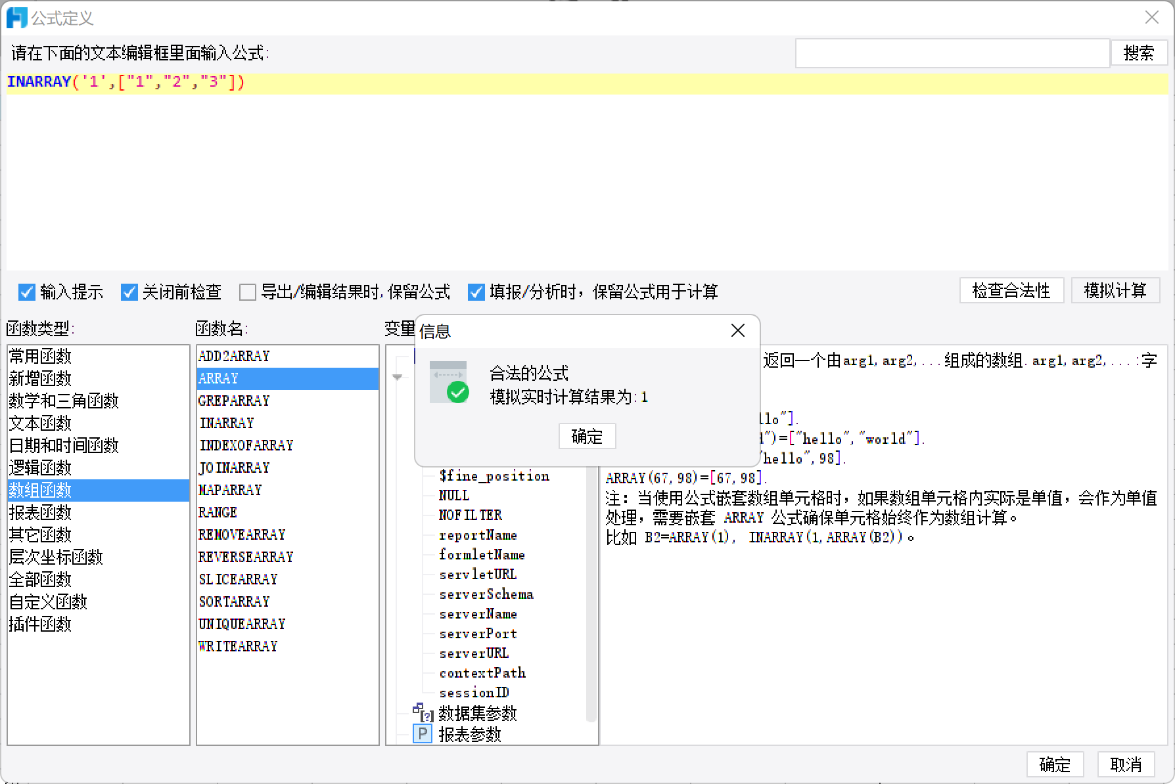This screenshot has height=784, width=1175.
Task: Focus the function search input field
Action: point(952,53)
